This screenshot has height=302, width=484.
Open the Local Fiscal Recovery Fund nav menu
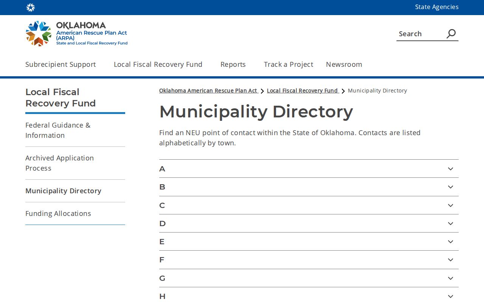[158, 65]
